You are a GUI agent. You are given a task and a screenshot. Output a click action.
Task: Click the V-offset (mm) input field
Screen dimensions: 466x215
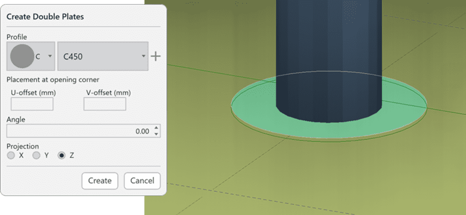(105, 104)
